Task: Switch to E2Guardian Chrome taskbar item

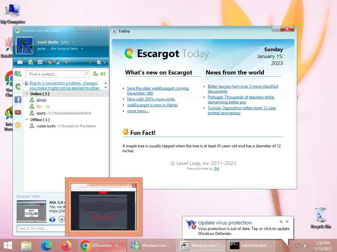Action: point(101,245)
